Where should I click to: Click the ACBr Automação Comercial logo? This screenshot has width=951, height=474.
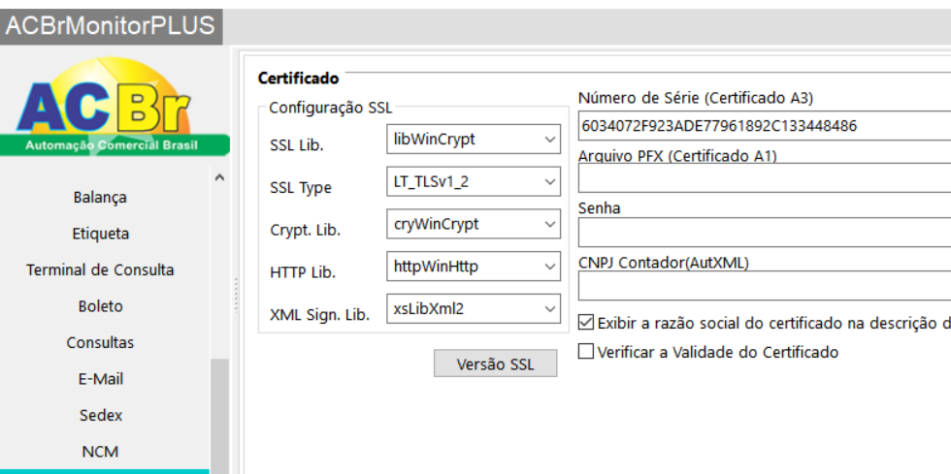(x=115, y=107)
